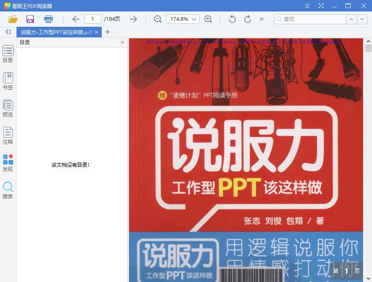Open the 发现 discover panel
Viewport: 372px width, 282px height.
click(8, 163)
